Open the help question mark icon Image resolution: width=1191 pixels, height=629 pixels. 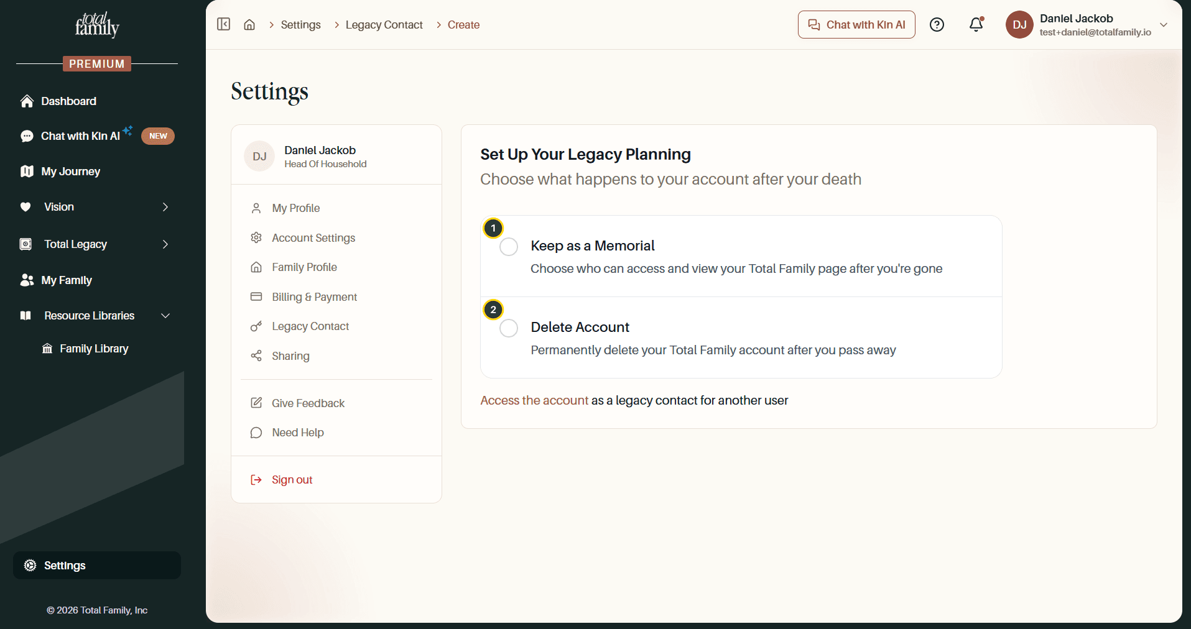coord(937,25)
